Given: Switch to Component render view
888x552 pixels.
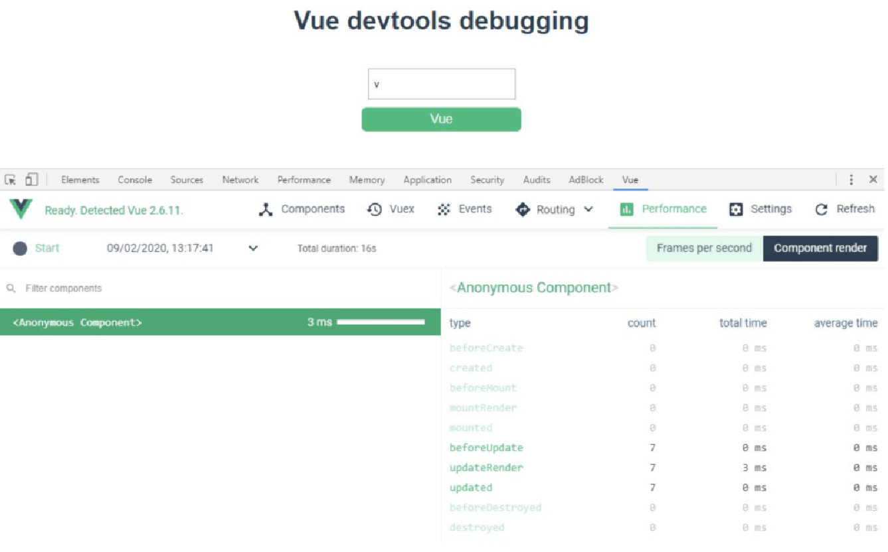Looking at the screenshot, I should pos(820,248).
